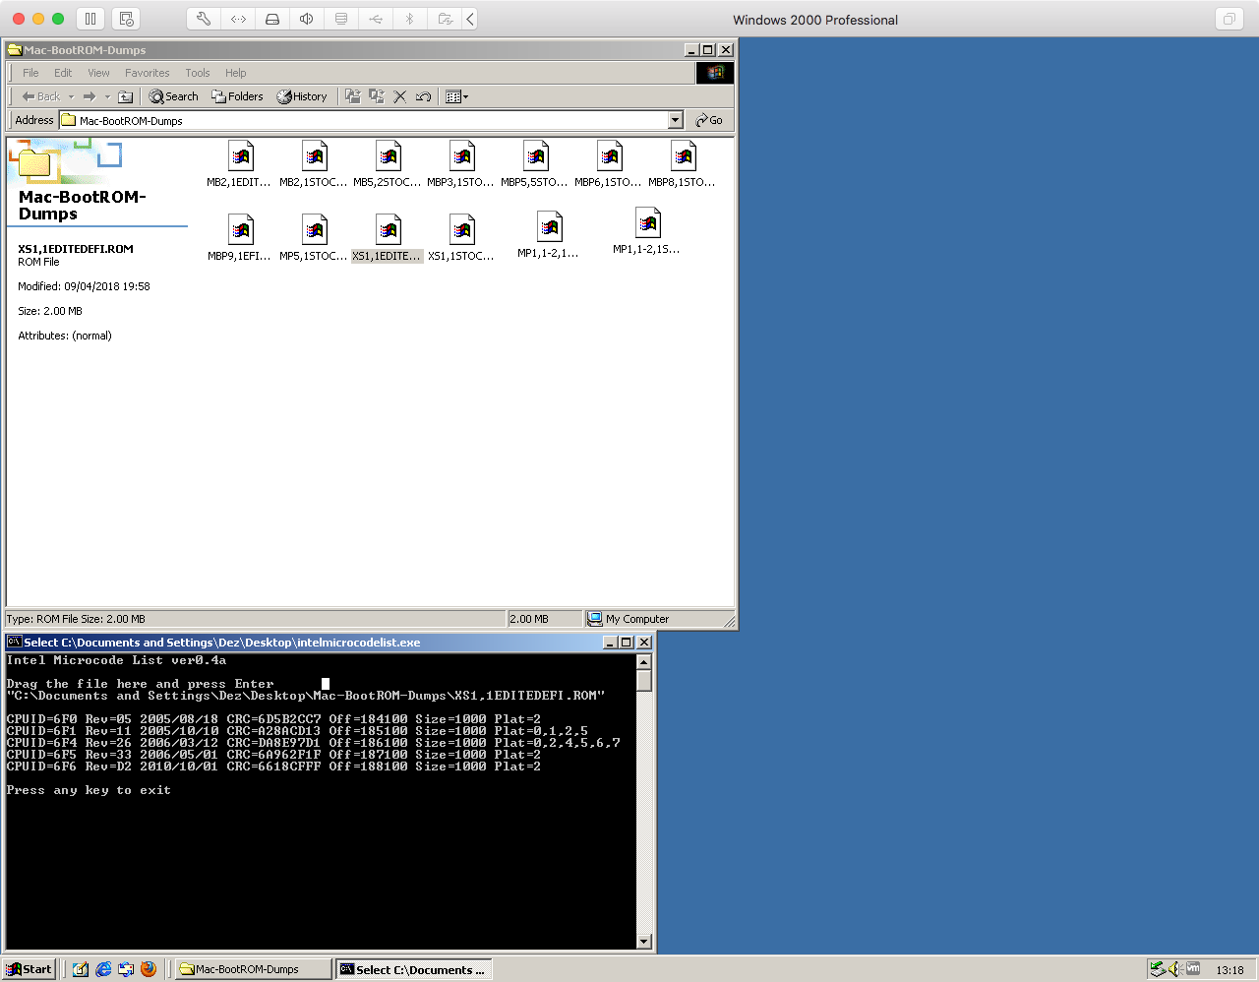Click the console scrollbar down arrow
The width and height of the screenshot is (1259, 982).
coord(644,942)
